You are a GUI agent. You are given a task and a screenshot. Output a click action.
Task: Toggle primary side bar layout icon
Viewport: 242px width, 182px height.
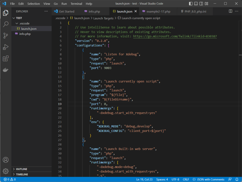coord(191,4)
